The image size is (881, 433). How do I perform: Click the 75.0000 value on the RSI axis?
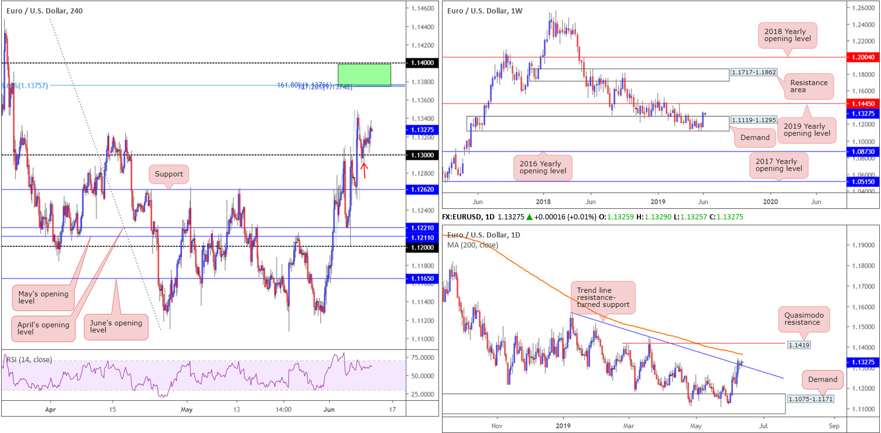click(x=421, y=357)
